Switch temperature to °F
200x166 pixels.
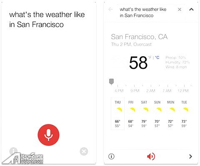click(x=150, y=58)
